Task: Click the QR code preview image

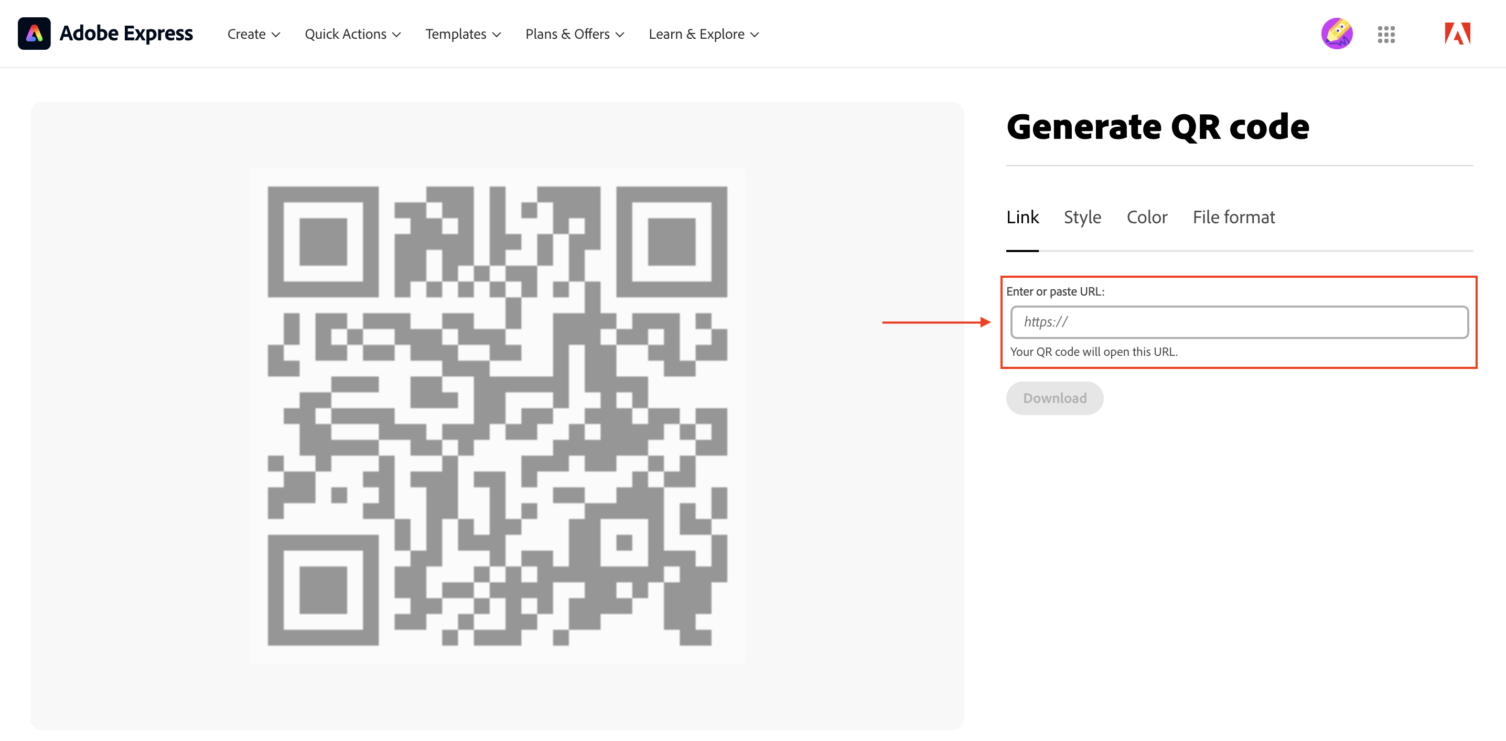Action: click(498, 416)
